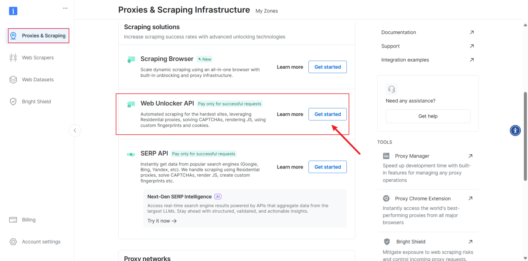Click the New badge beside Scraping Browser
Viewport: 528px width, 261px height.
(x=205, y=59)
